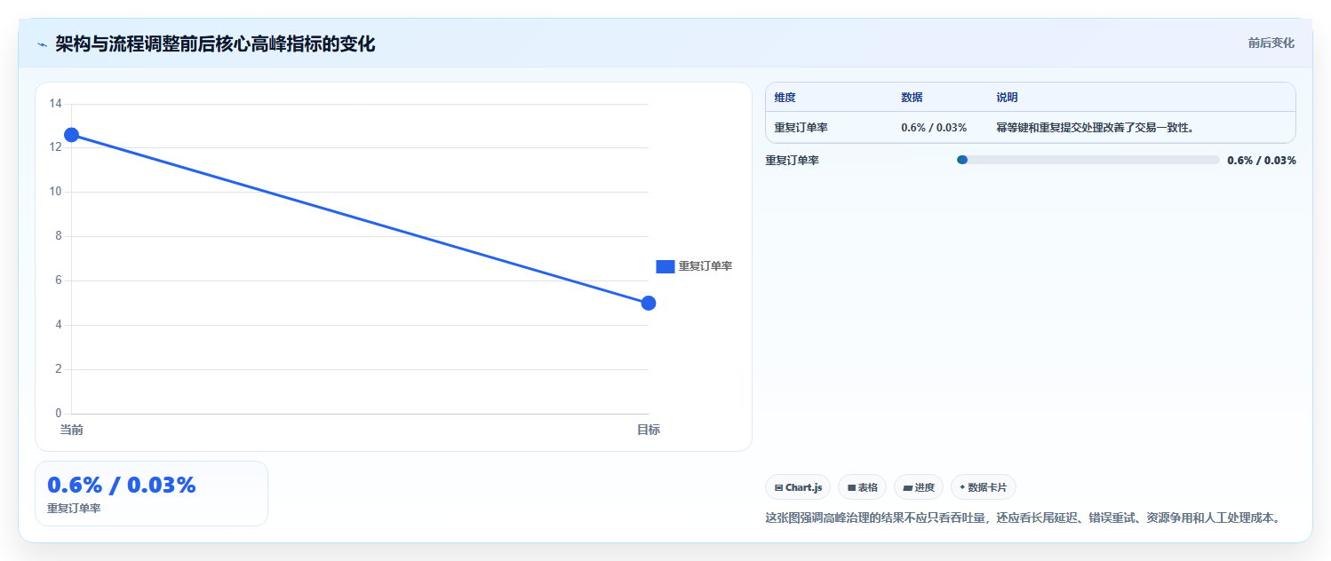
Task: Click the progress bar's 0.6% / 0.03% value
Action: 1262,161
